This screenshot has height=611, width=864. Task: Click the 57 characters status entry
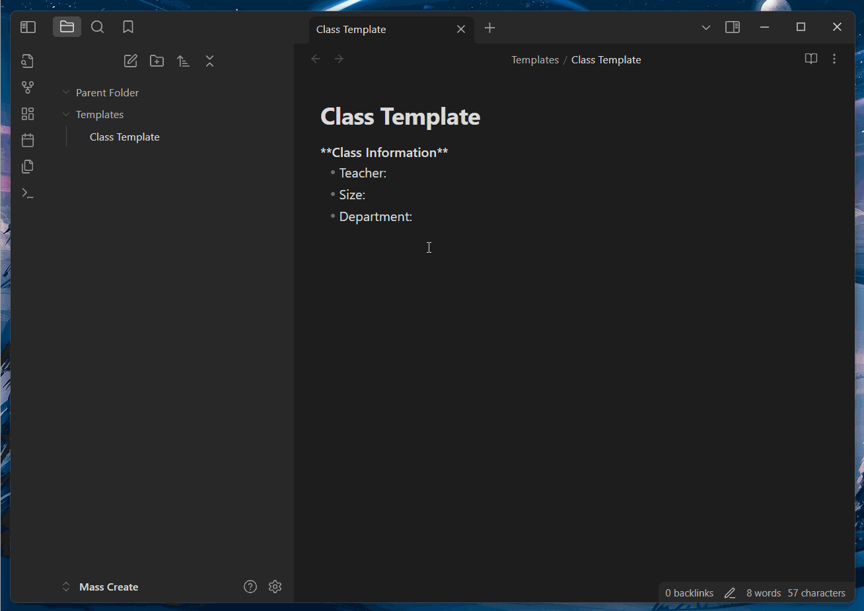pos(816,593)
